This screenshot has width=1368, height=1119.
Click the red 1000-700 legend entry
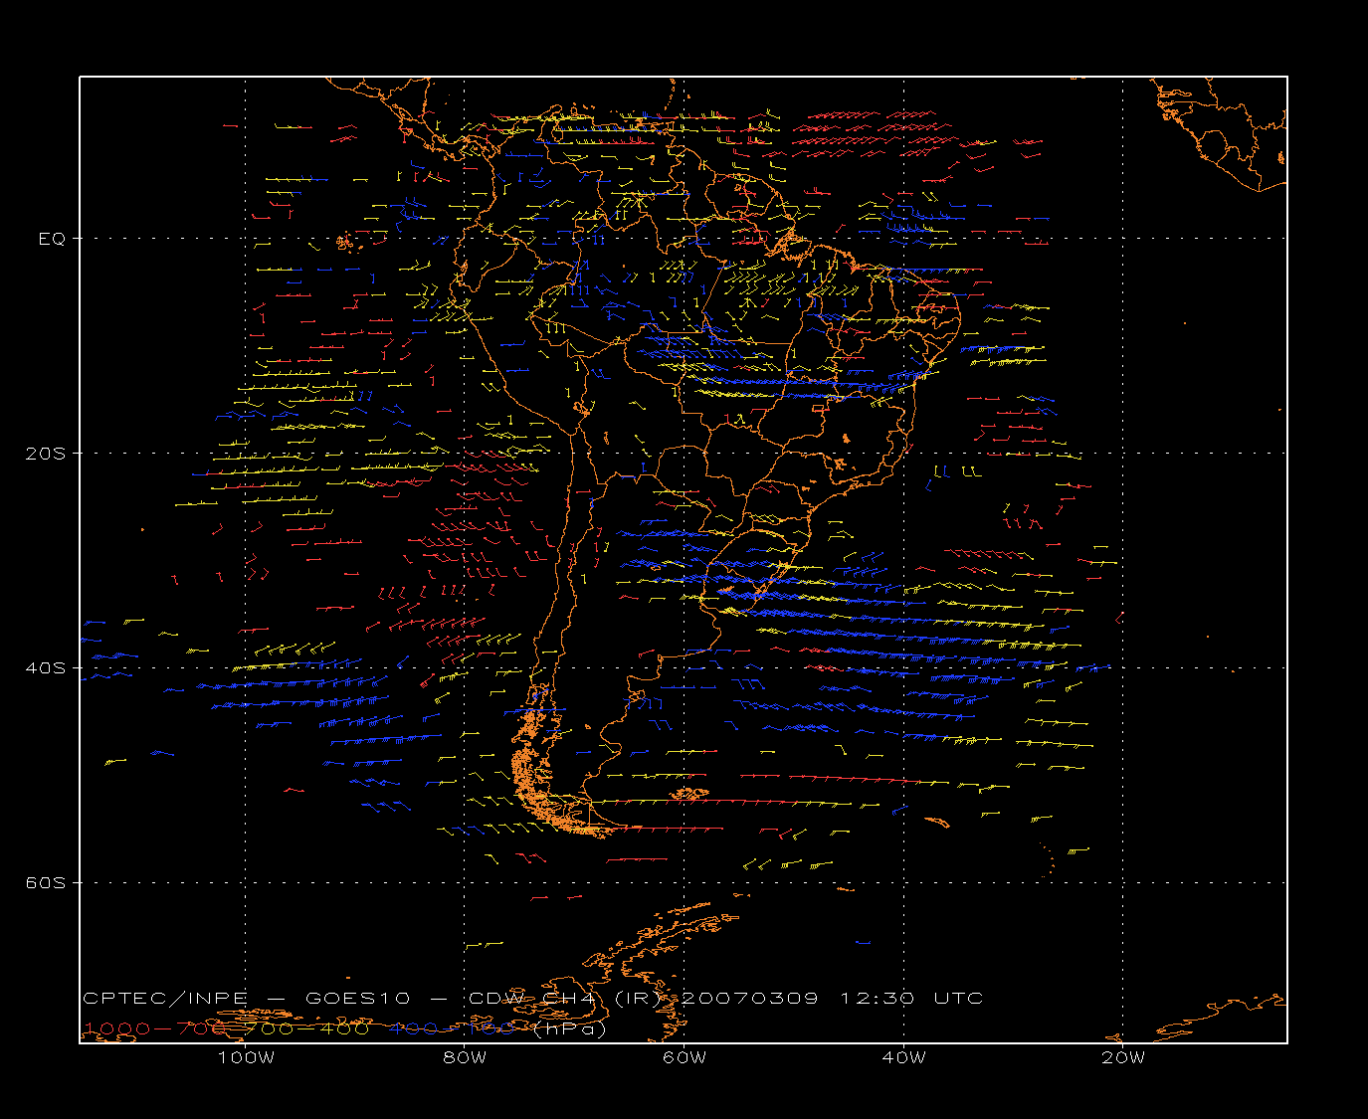[155, 1028]
